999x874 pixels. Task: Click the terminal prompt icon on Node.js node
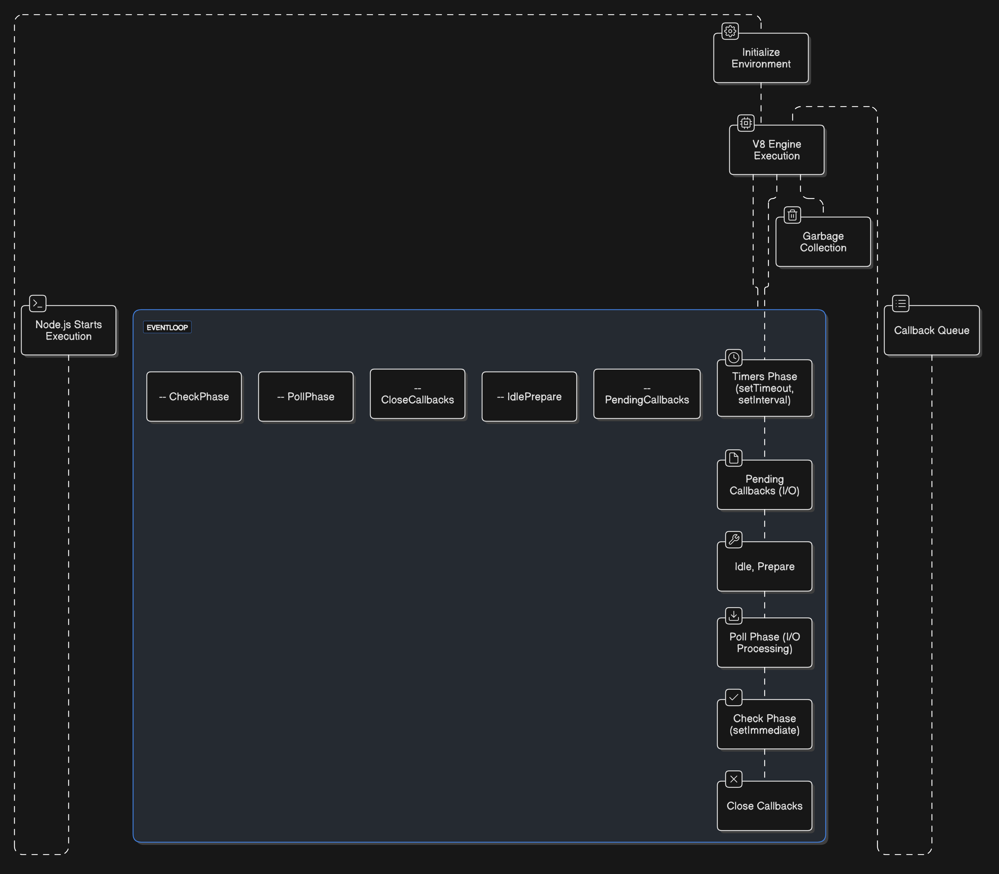(38, 303)
